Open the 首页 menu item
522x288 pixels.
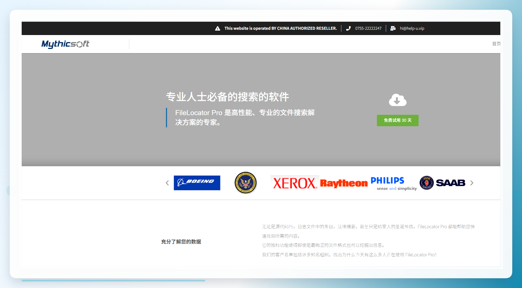(496, 44)
